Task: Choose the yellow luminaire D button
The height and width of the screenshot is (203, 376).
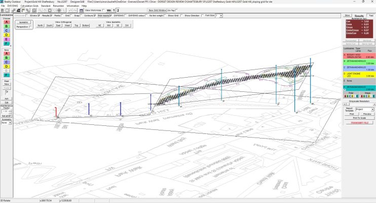Action: (7, 35)
